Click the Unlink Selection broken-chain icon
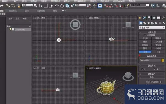 coord(13,6)
